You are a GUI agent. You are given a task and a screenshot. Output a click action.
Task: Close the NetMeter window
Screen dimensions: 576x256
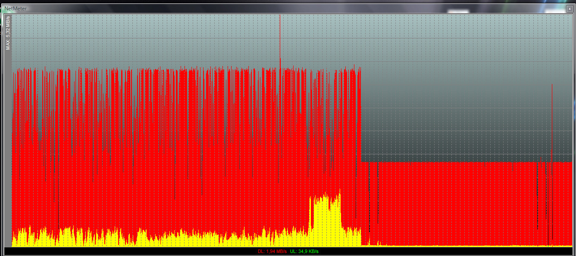[569, 9]
